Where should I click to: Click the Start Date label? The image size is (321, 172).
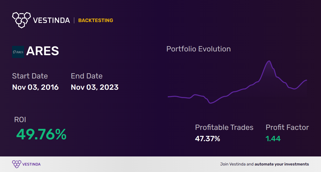30,76
